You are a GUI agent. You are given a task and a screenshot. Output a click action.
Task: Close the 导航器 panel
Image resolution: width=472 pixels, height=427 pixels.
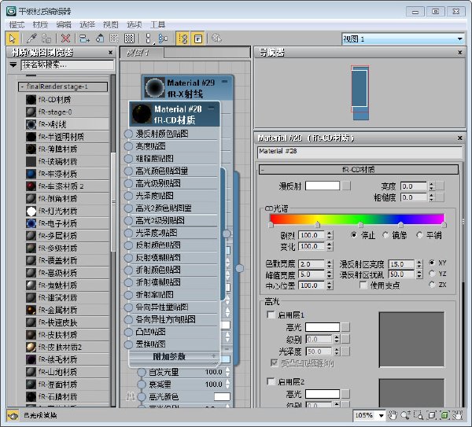pyautogui.click(x=460, y=53)
